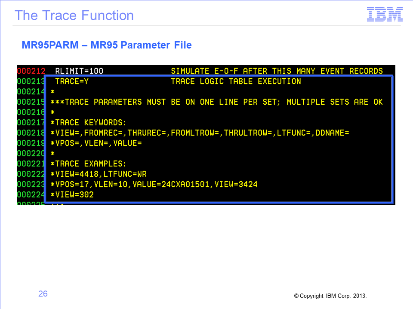Select the TRACE=Y parameter
The image size is (413, 309).
point(72,82)
